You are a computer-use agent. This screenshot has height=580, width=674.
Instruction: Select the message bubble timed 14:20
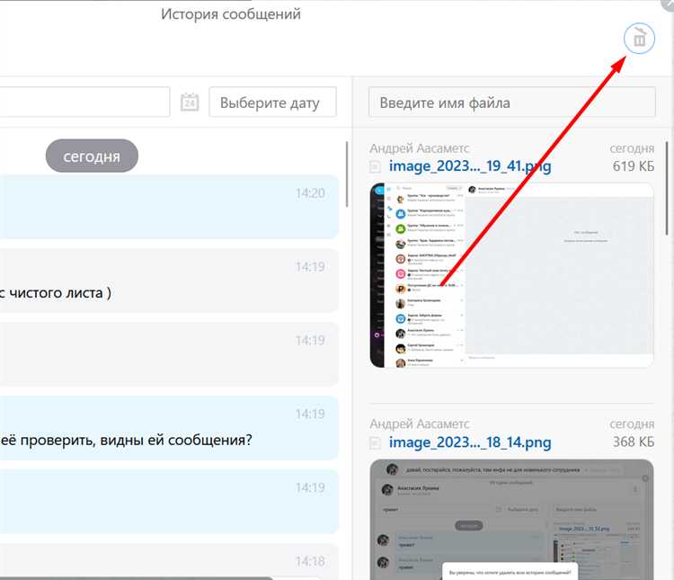click(169, 207)
